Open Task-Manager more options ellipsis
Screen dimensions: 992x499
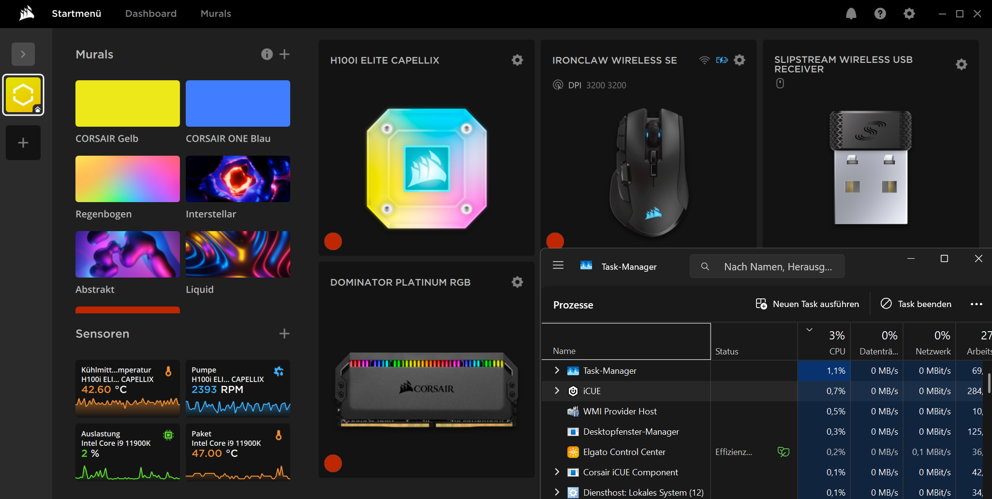[977, 304]
